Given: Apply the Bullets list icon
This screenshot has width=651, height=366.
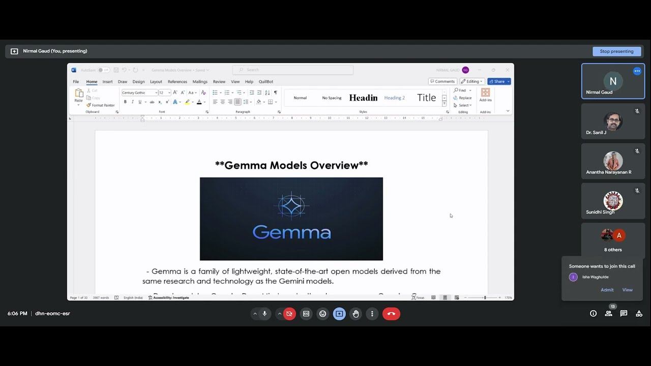Looking at the screenshot, I should pyautogui.click(x=215, y=93).
